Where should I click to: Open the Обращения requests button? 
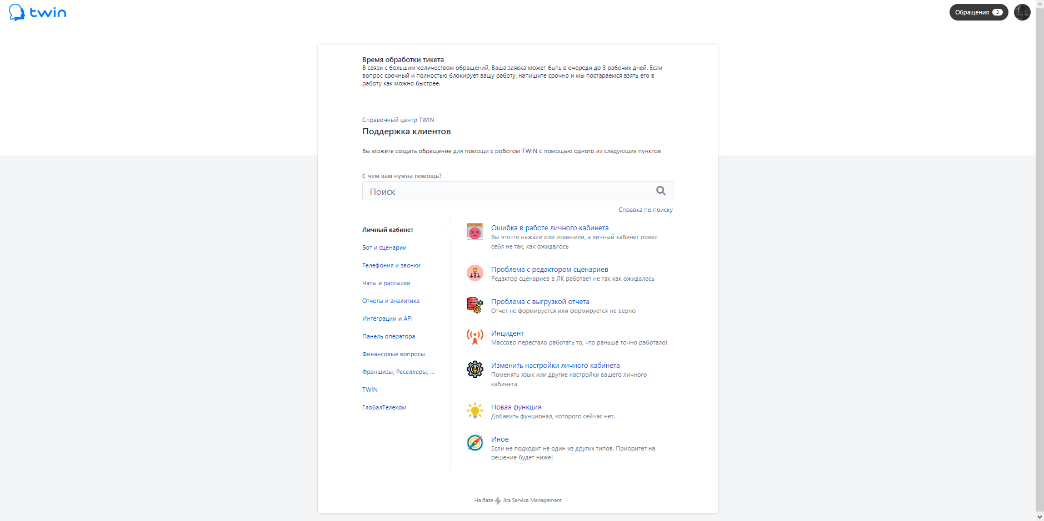click(978, 12)
